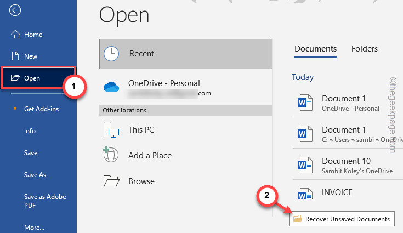Click Recover Unsaved Documents text
403x233 pixels.
[348, 219]
